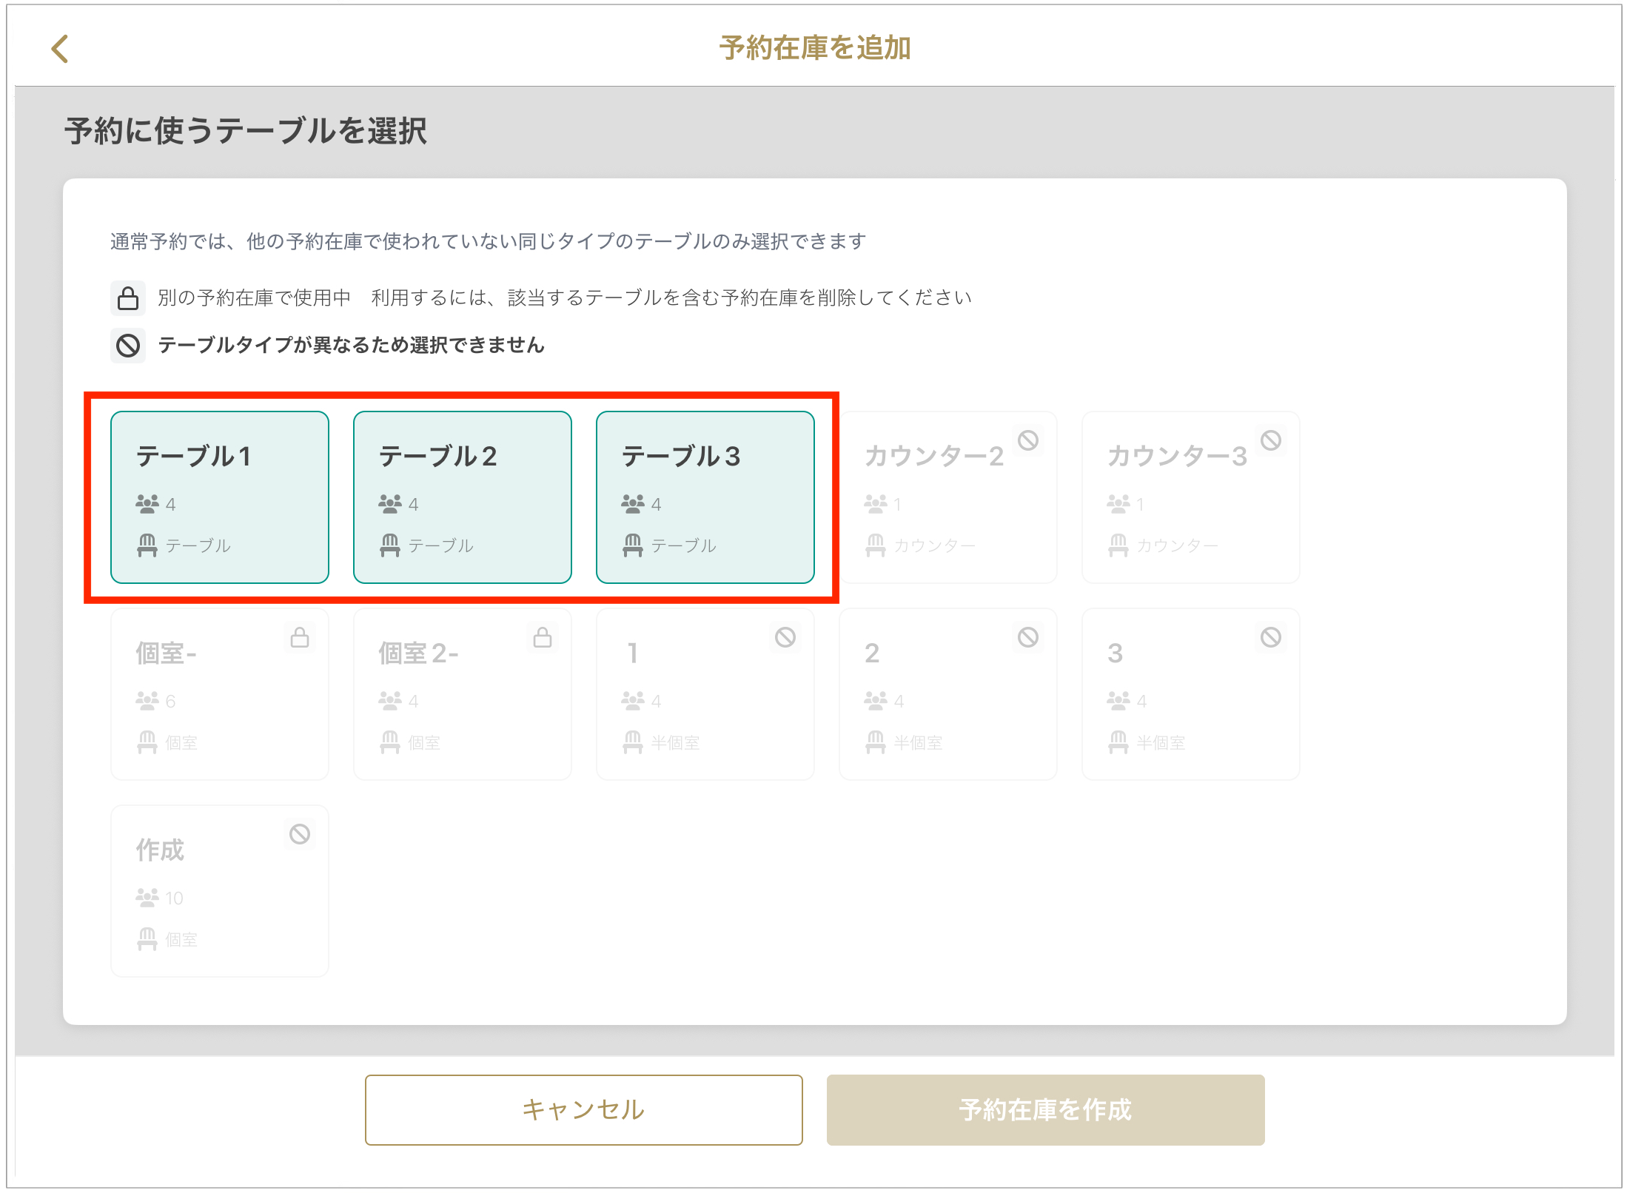Click the prohibited icon in legend text

128,346
